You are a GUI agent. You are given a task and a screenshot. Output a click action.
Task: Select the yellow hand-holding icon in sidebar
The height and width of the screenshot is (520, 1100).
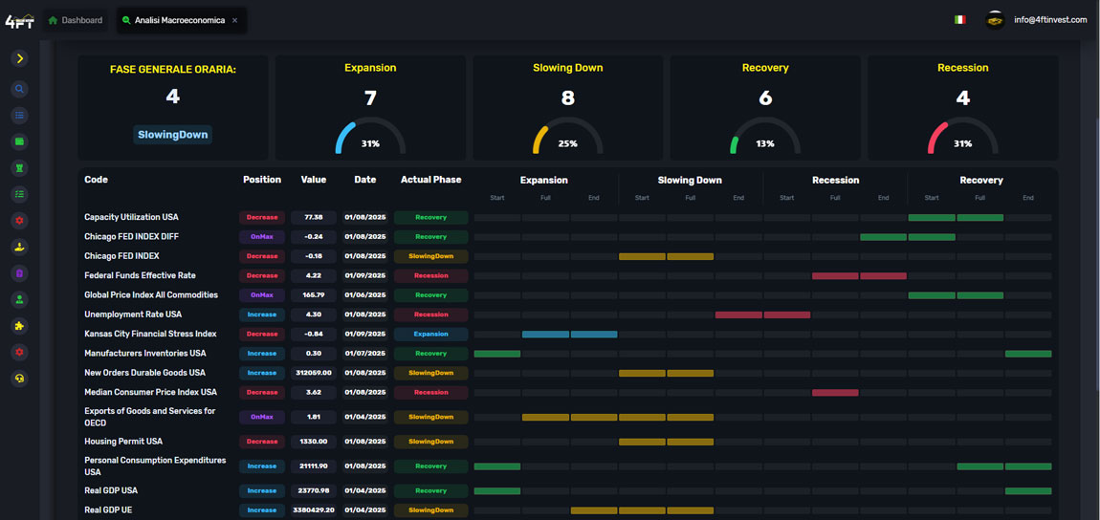[19, 247]
